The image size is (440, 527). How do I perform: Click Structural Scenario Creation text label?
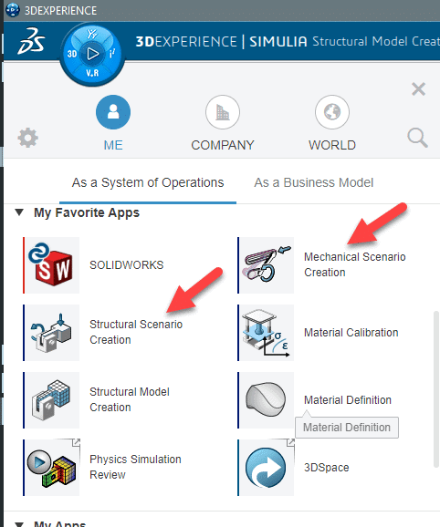[136, 332]
